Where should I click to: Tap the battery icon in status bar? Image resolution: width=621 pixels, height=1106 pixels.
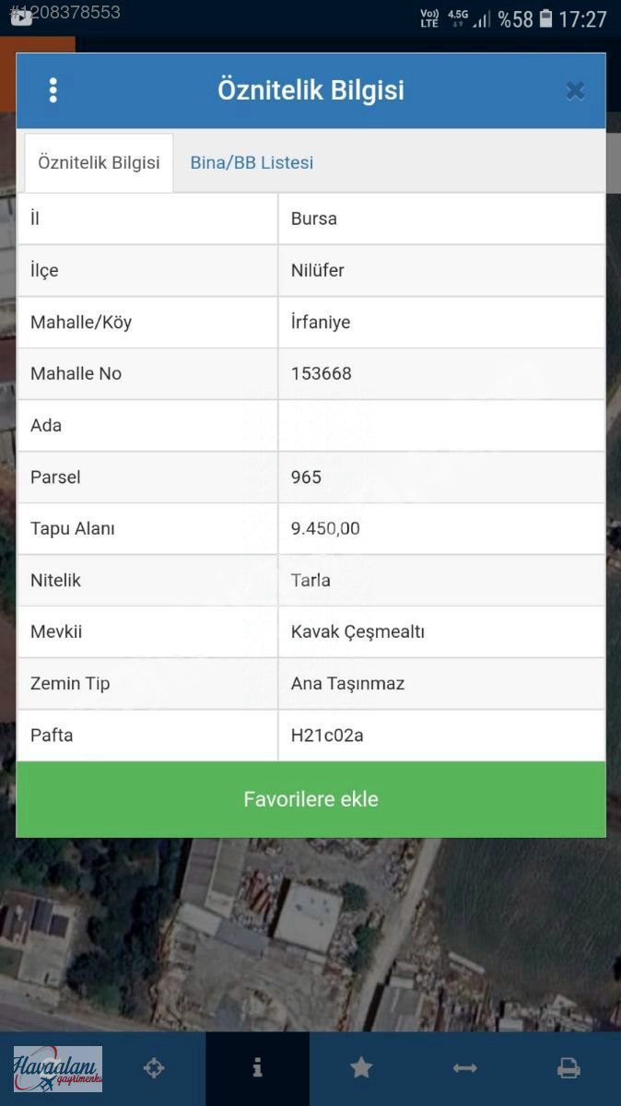546,18
